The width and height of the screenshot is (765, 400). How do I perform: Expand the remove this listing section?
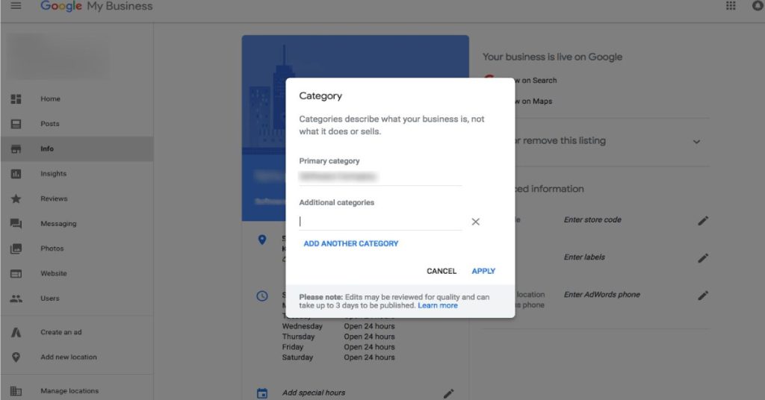tap(697, 142)
